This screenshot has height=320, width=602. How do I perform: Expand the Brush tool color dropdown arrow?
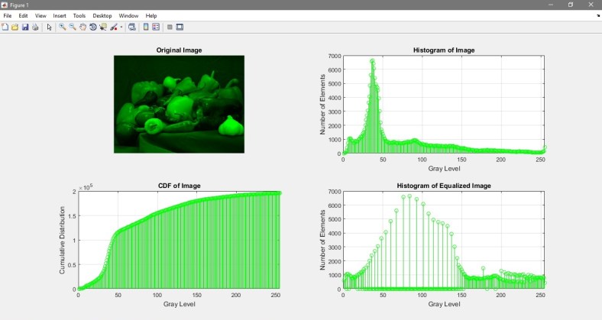[121, 27]
